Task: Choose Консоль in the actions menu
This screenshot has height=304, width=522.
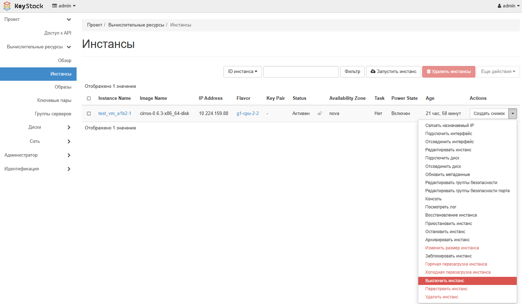Action: click(433, 199)
